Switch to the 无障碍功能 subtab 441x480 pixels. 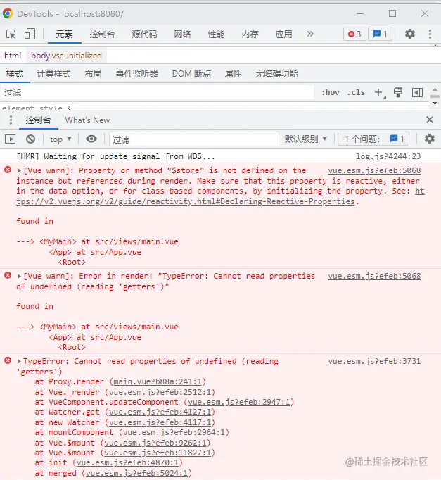276,74
